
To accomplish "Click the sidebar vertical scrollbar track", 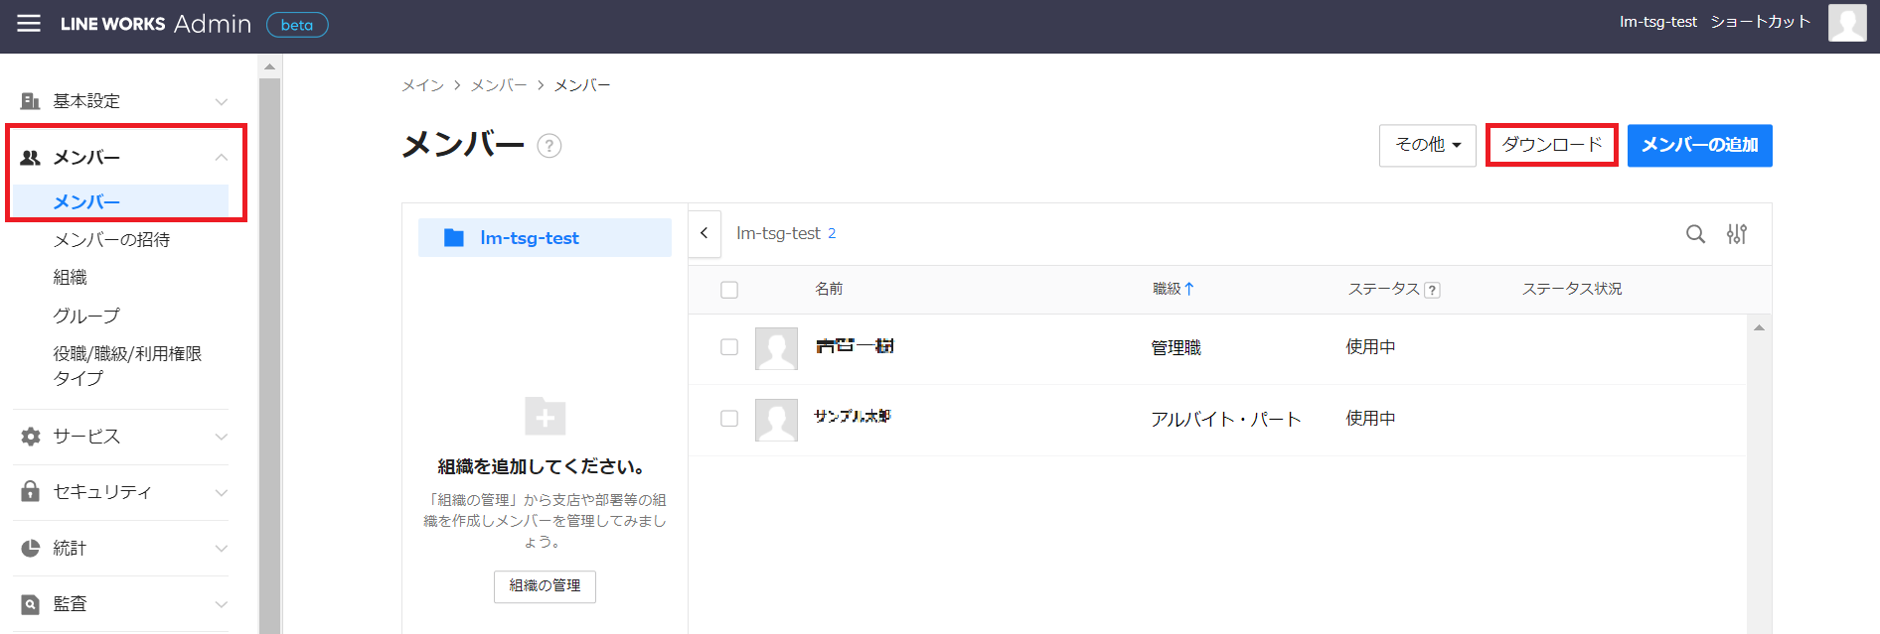I will tap(269, 355).
